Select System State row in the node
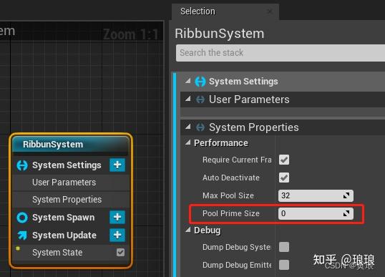Screen dimensions: 385x277 click(71, 253)
